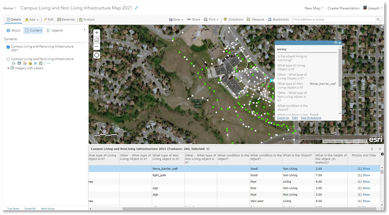Open Analysis tool
This screenshot has height=215, width=389.
click(87, 19)
